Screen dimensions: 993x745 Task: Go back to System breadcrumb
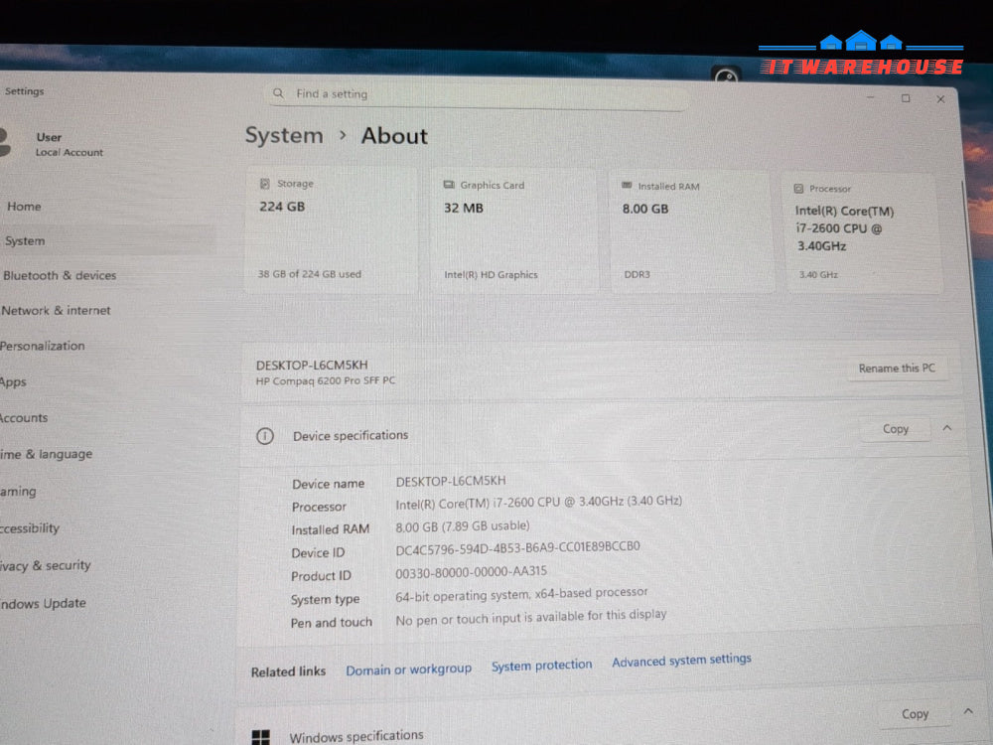point(284,135)
